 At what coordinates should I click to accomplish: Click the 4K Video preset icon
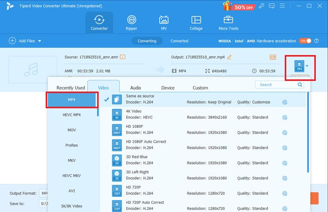click(117, 115)
